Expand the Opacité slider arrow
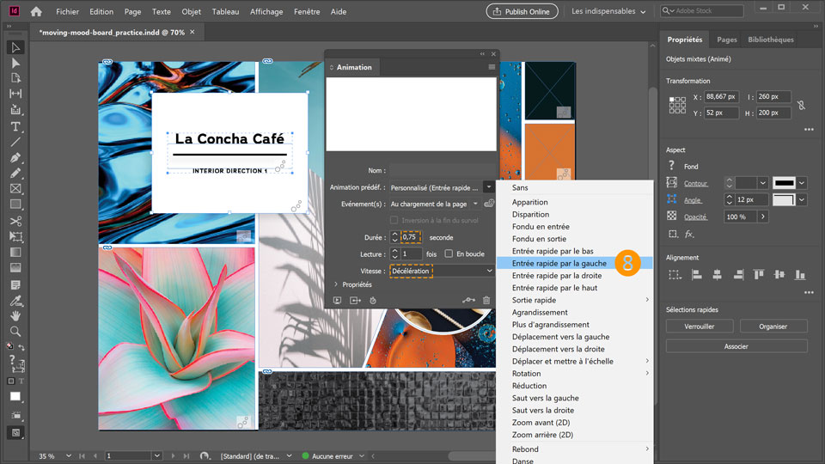The image size is (825, 464). pos(763,217)
